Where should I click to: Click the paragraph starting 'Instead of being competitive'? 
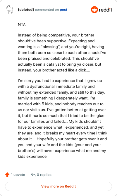(x=62, y=52)
